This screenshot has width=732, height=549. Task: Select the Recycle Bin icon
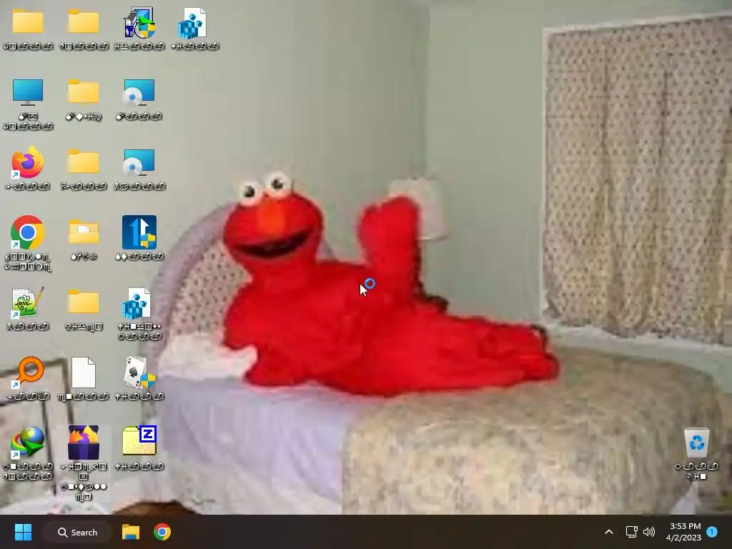coord(696,442)
